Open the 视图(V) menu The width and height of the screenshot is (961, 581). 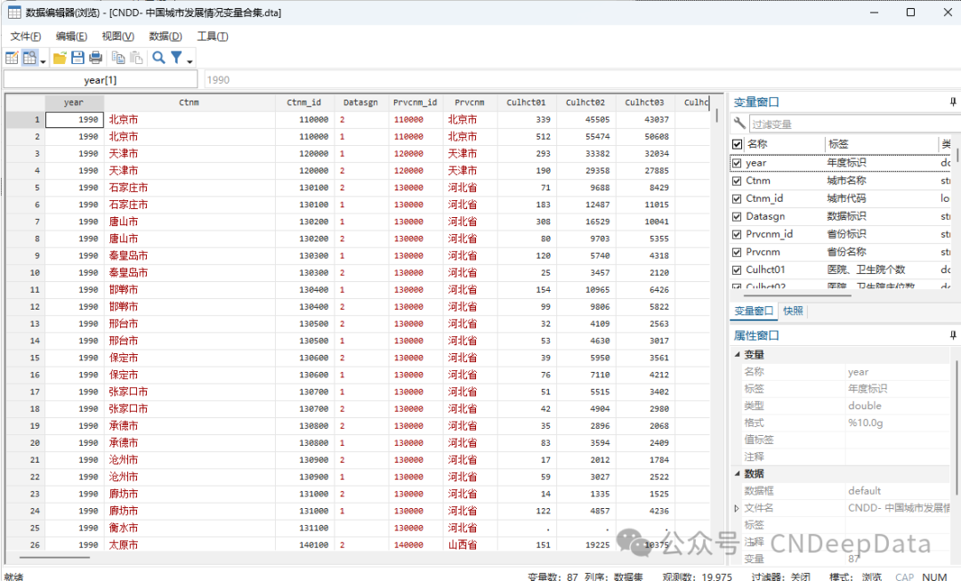tap(117, 36)
